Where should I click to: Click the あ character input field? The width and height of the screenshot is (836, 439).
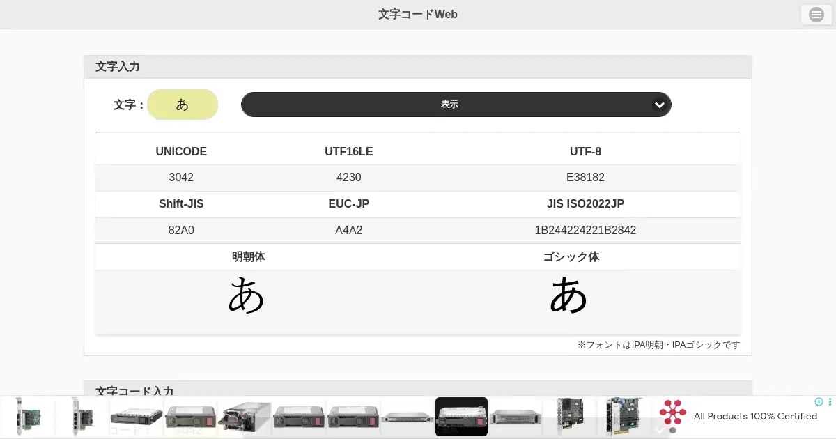pyautogui.click(x=183, y=105)
